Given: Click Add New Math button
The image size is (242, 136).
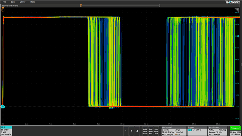Looking at the screenshot, I should pos(145,131).
